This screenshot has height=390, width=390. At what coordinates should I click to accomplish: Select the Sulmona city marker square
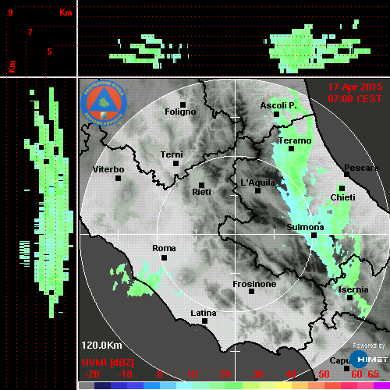point(314,236)
